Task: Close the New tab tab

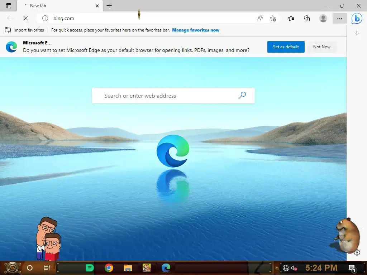Action: pyautogui.click(x=97, y=6)
